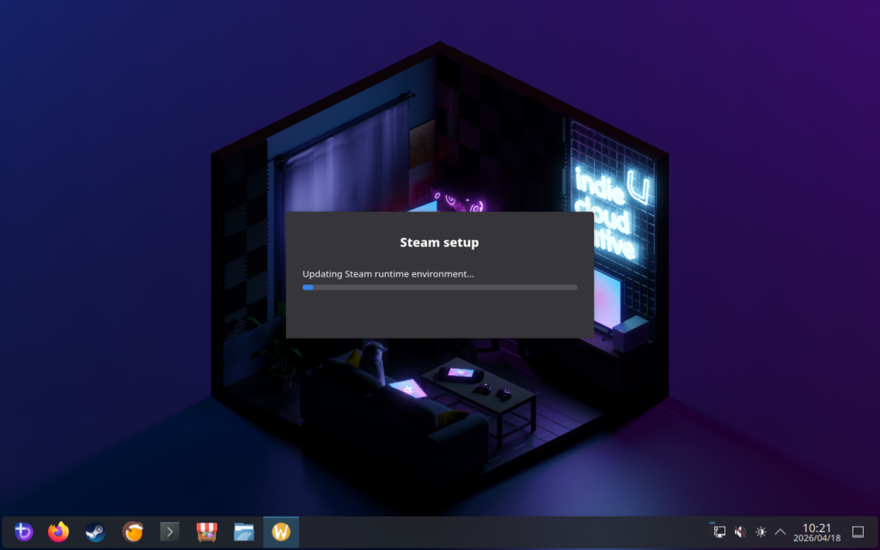This screenshot has width=880, height=550.
Task: Expand the hidden system tray icons
Action: click(780, 532)
